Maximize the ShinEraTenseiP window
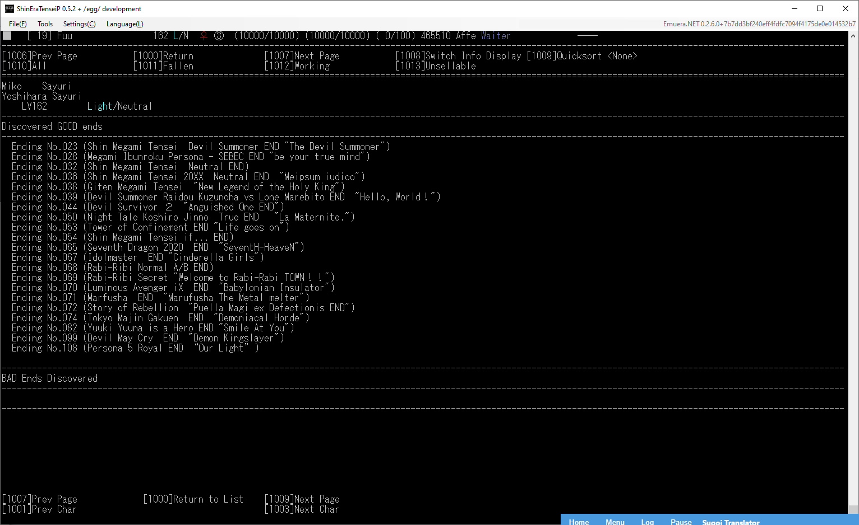This screenshot has width=859, height=525. 820,8
